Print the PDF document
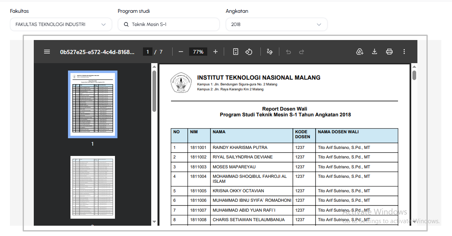The image size is (452, 236). [x=389, y=52]
